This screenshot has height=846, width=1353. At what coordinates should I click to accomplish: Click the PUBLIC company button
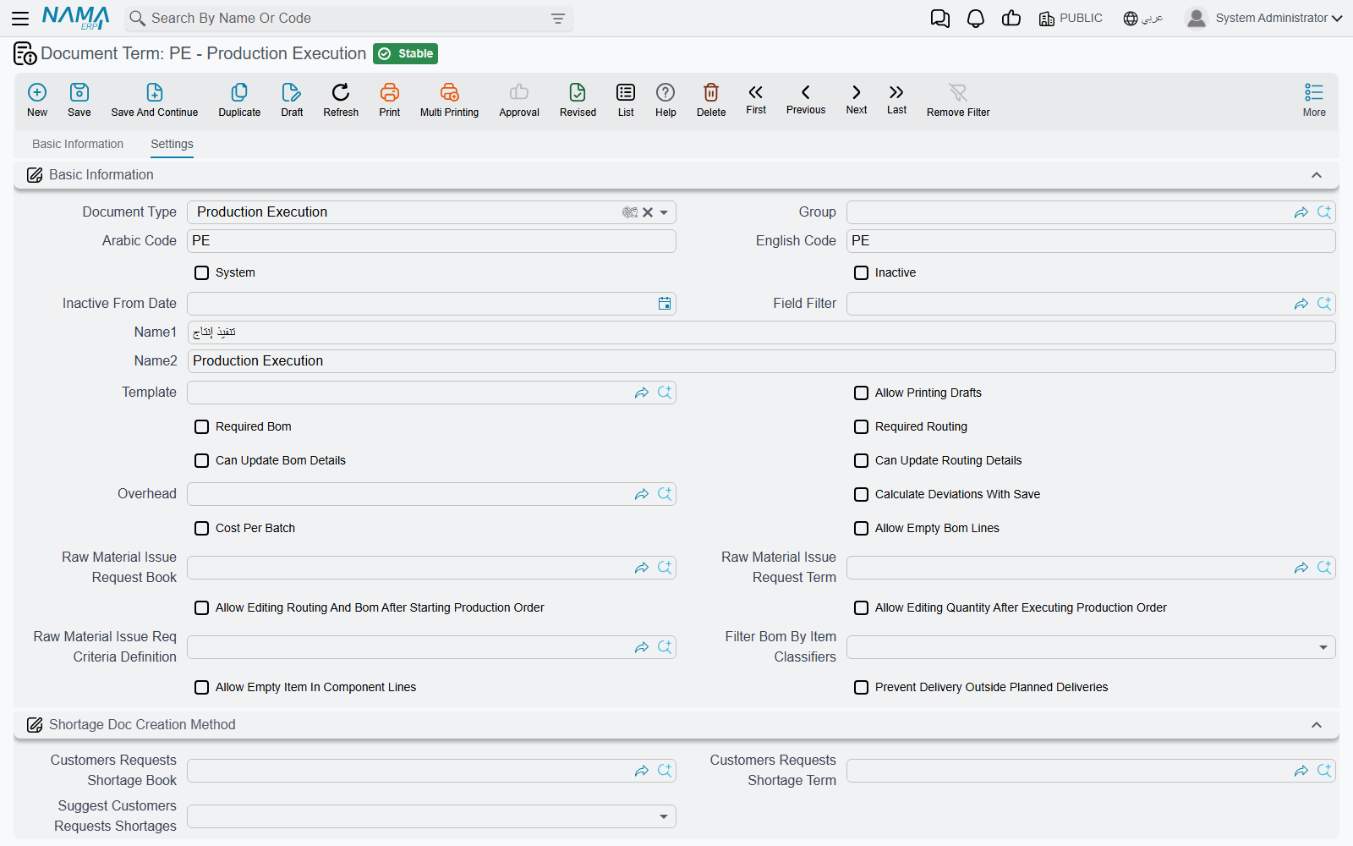tap(1071, 18)
